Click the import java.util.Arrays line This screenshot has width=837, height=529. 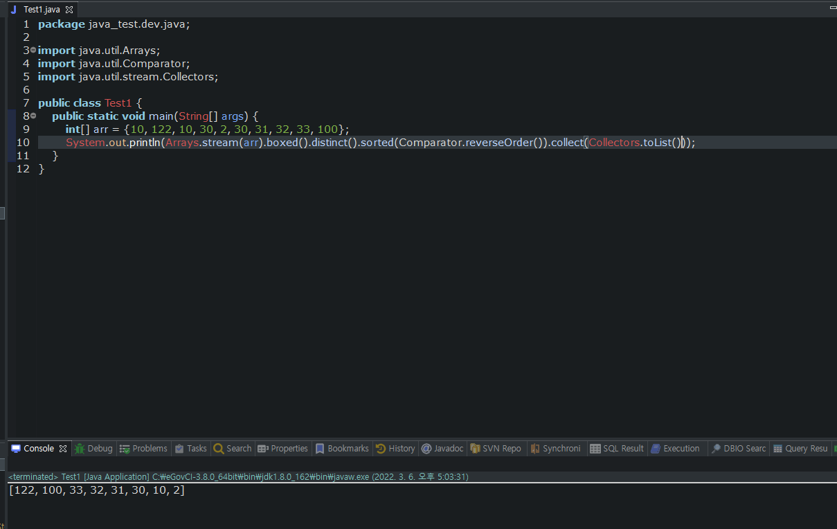click(99, 51)
